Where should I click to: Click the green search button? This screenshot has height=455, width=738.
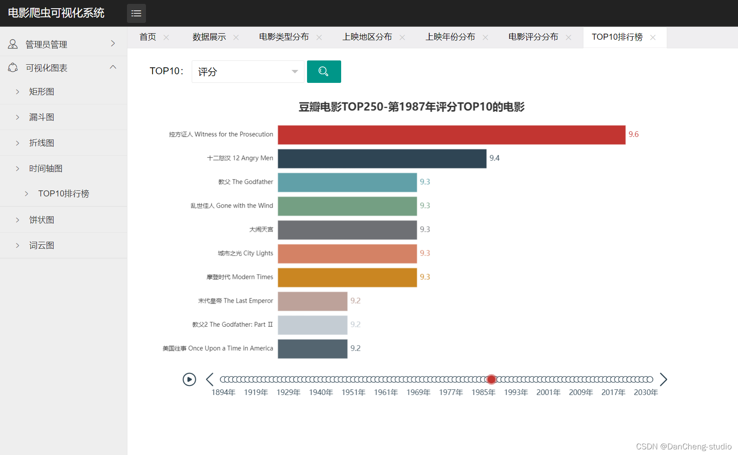pos(324,72)
